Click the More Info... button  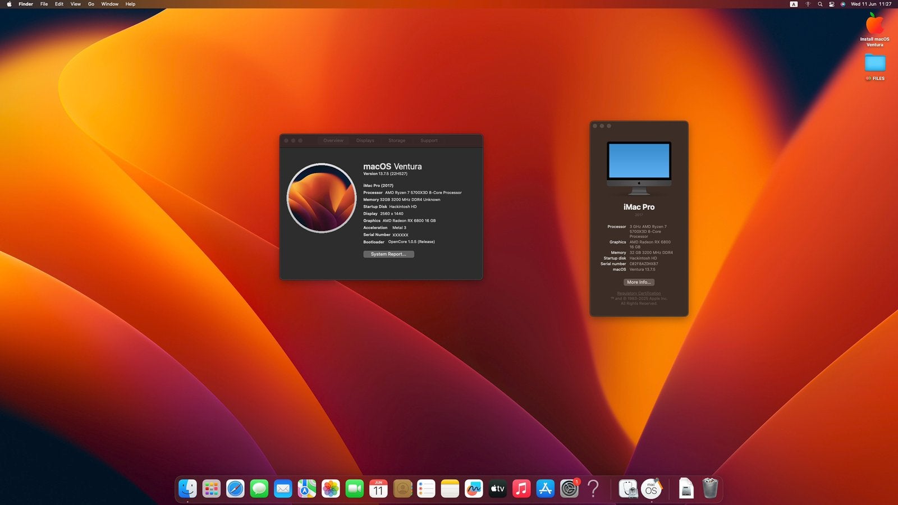pos(639,282)
